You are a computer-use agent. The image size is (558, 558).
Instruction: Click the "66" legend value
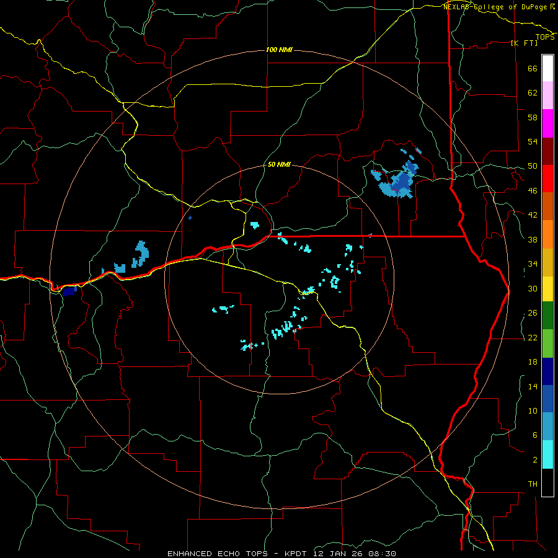pyautogui.click(x=533, y=69)
